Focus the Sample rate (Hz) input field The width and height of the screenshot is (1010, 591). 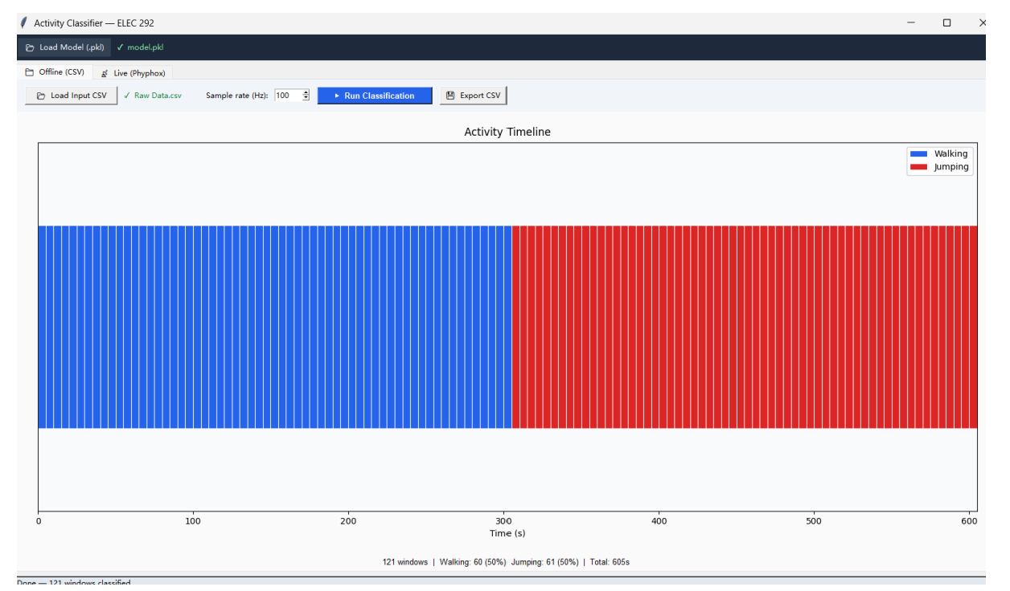click(288, 96)
